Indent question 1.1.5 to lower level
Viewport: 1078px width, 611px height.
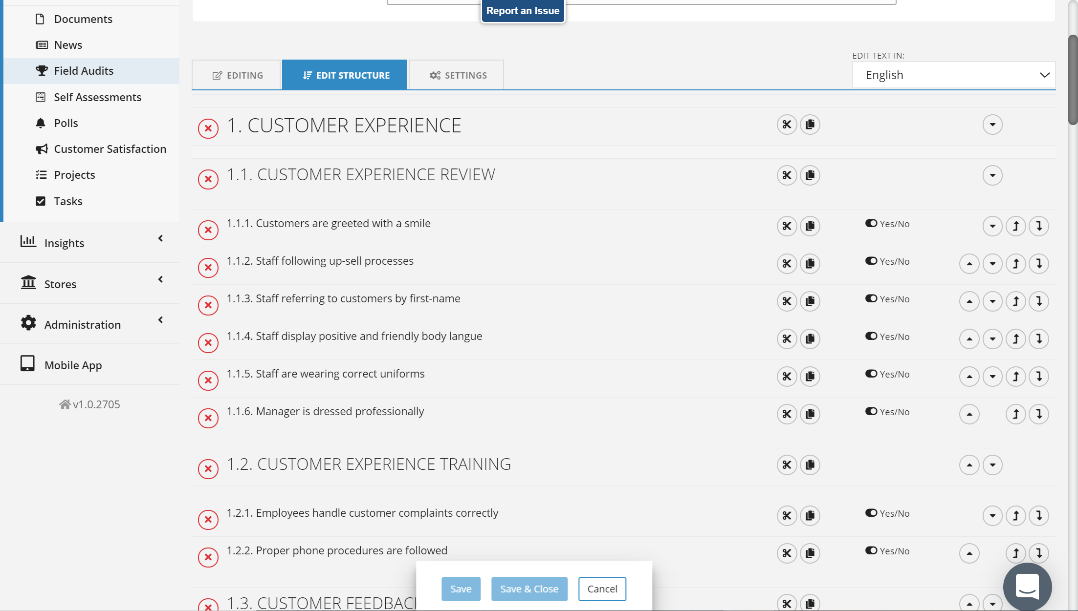point(1039,377)
